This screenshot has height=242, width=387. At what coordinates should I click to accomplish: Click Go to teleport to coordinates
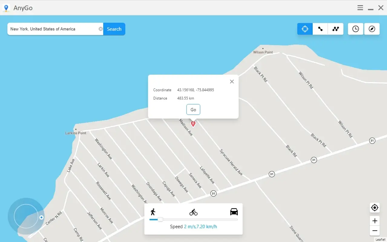193,109
